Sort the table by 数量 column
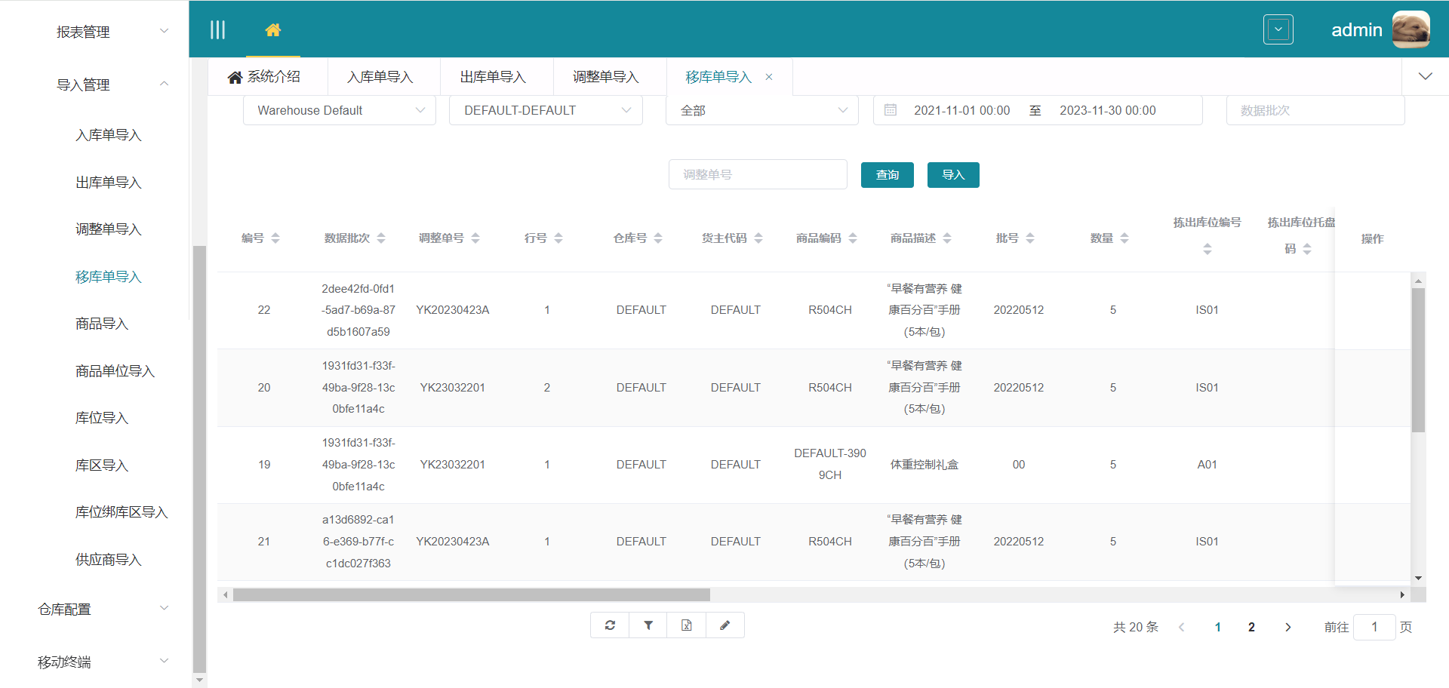 tap(1124, 238)
